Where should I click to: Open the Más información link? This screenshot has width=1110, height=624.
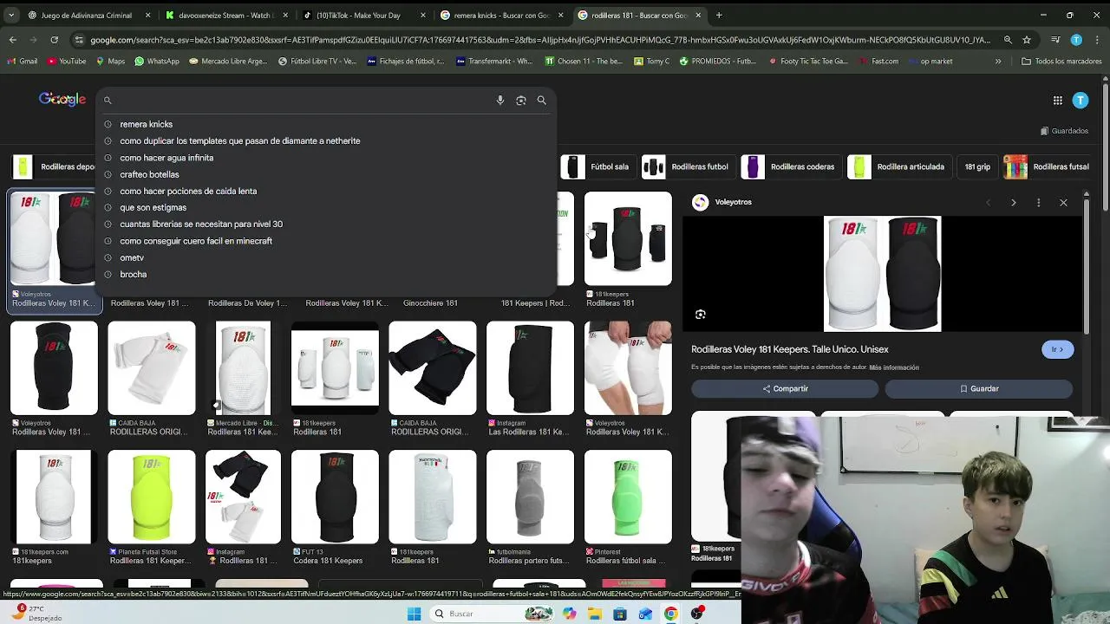pos(894,367)
